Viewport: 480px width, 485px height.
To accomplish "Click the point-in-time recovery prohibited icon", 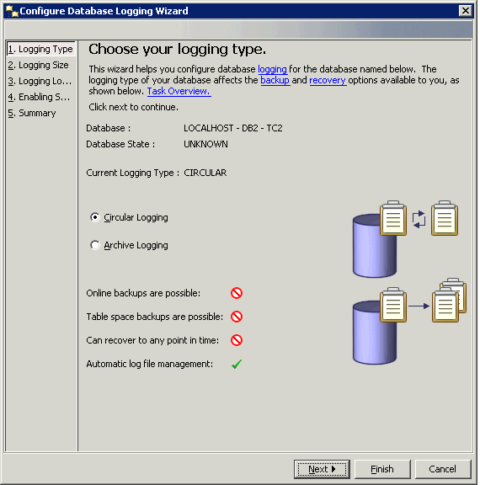I will (237, 340).
